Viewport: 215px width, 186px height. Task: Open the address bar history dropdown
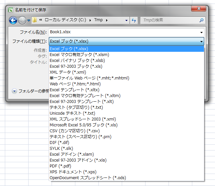coord(126,21)
